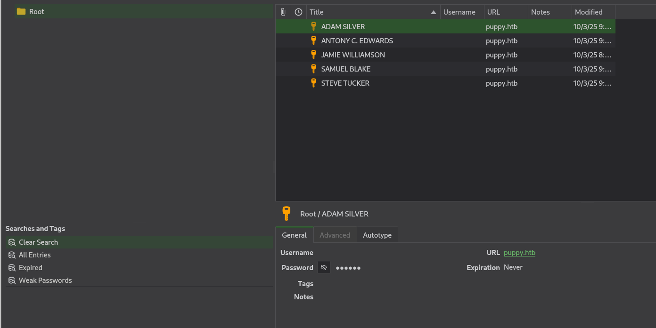Open the puppy.htb URL link
This screenshot has width=656, height=328.
tap(519, 253)
